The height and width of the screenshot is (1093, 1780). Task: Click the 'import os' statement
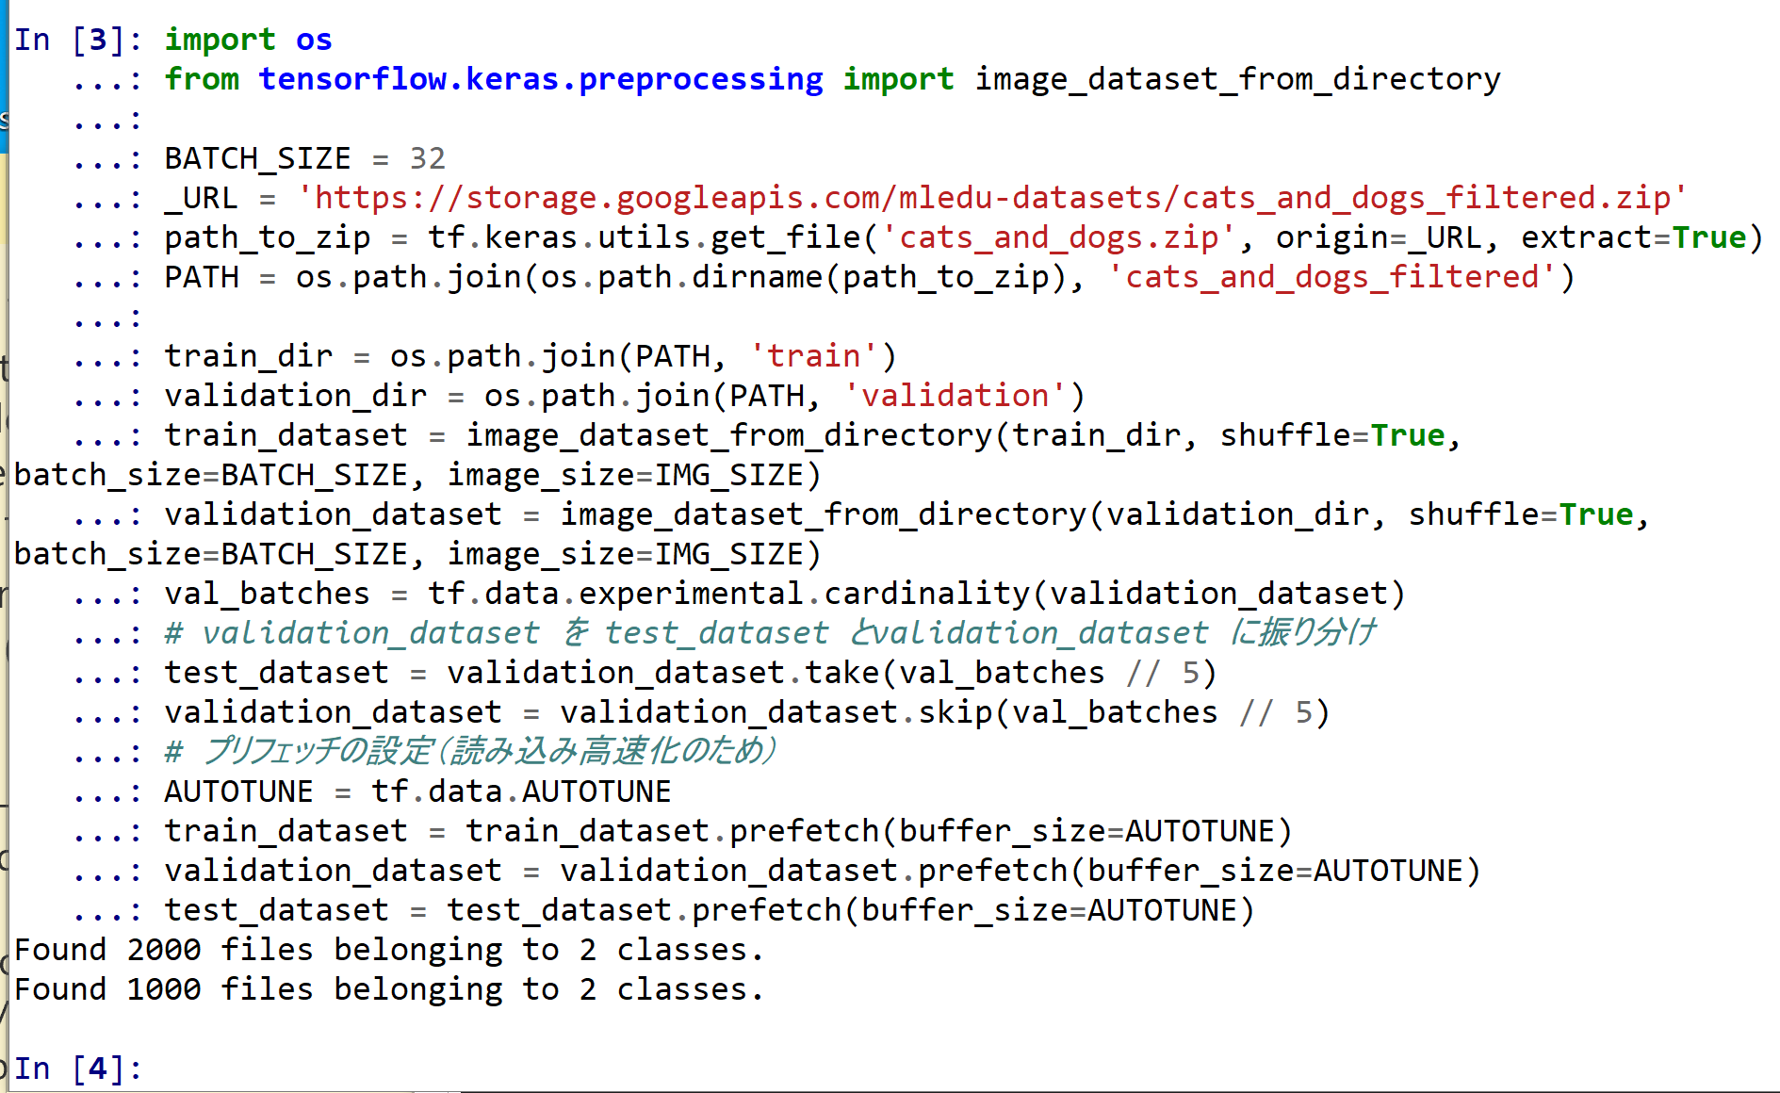[x=248, y=40]
